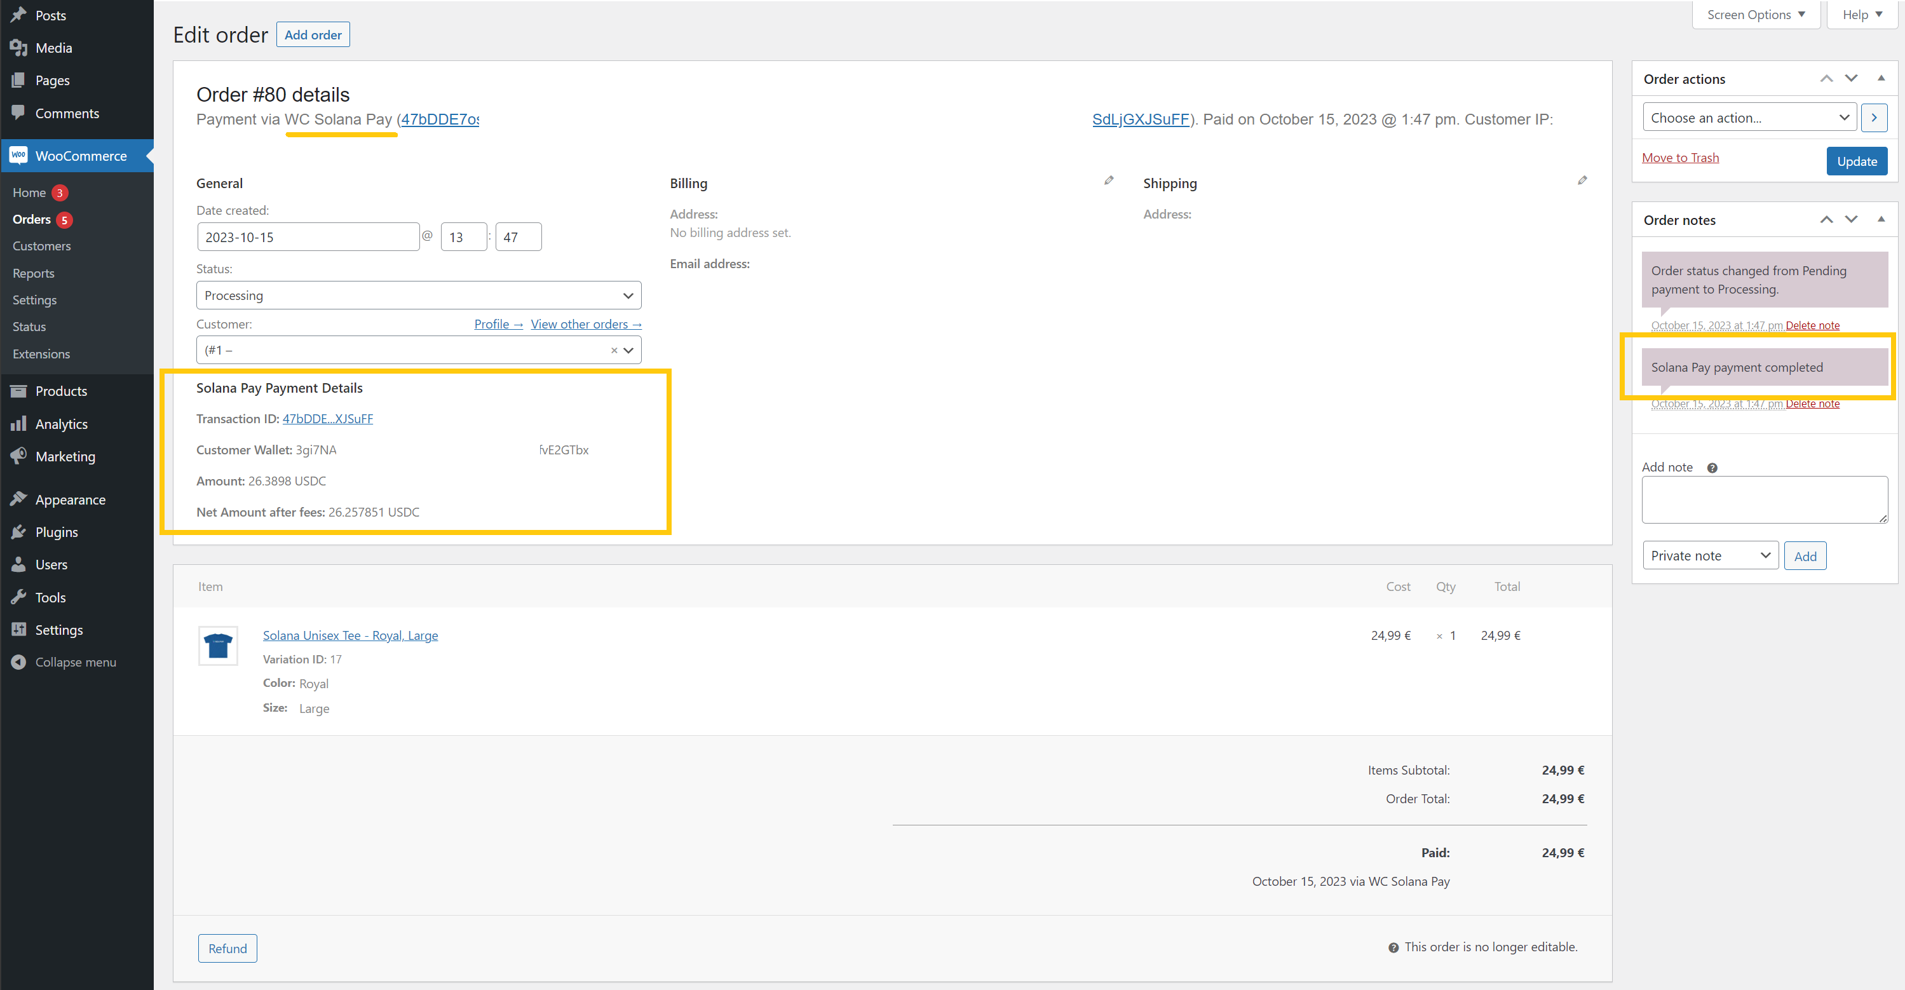Image resolution: width=1905 pixels, height=990 pixels.
Task: Click the Add order button
Action: pos(313,35)
